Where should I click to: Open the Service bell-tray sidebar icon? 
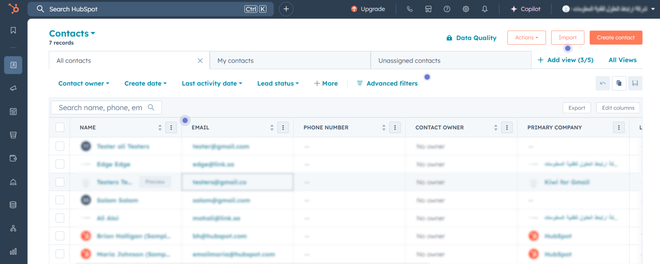click(13, 182)
